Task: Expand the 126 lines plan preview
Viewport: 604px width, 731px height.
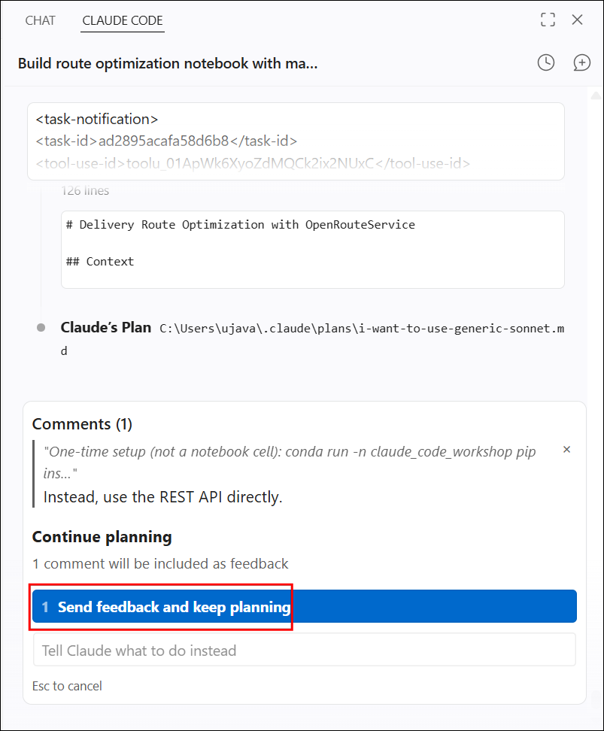Action: click(85, 191)
